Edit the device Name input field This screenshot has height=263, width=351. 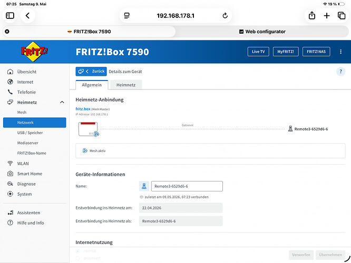point(187,186)
